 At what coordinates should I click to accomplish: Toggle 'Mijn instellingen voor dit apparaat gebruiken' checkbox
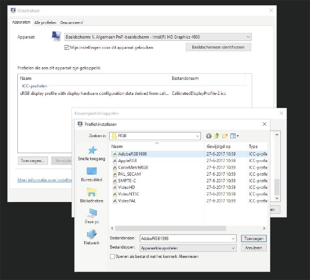66,47
